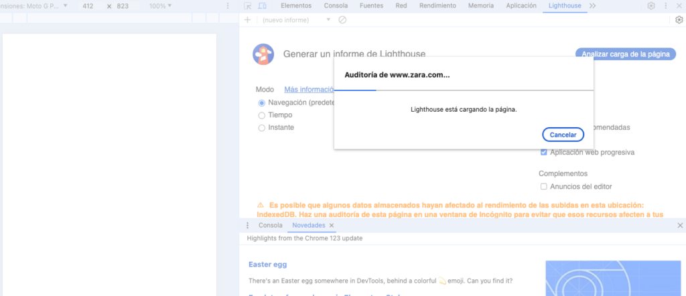
Task: Open DevTools settings gear in top bar
Action: pos(651,5)
